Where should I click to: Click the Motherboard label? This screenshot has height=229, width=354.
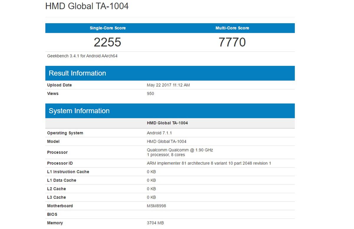click(60, 206)
